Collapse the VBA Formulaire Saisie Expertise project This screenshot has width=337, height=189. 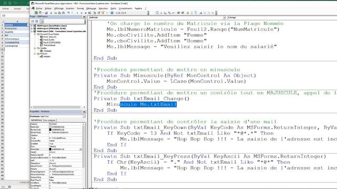(x=32, y=31)
